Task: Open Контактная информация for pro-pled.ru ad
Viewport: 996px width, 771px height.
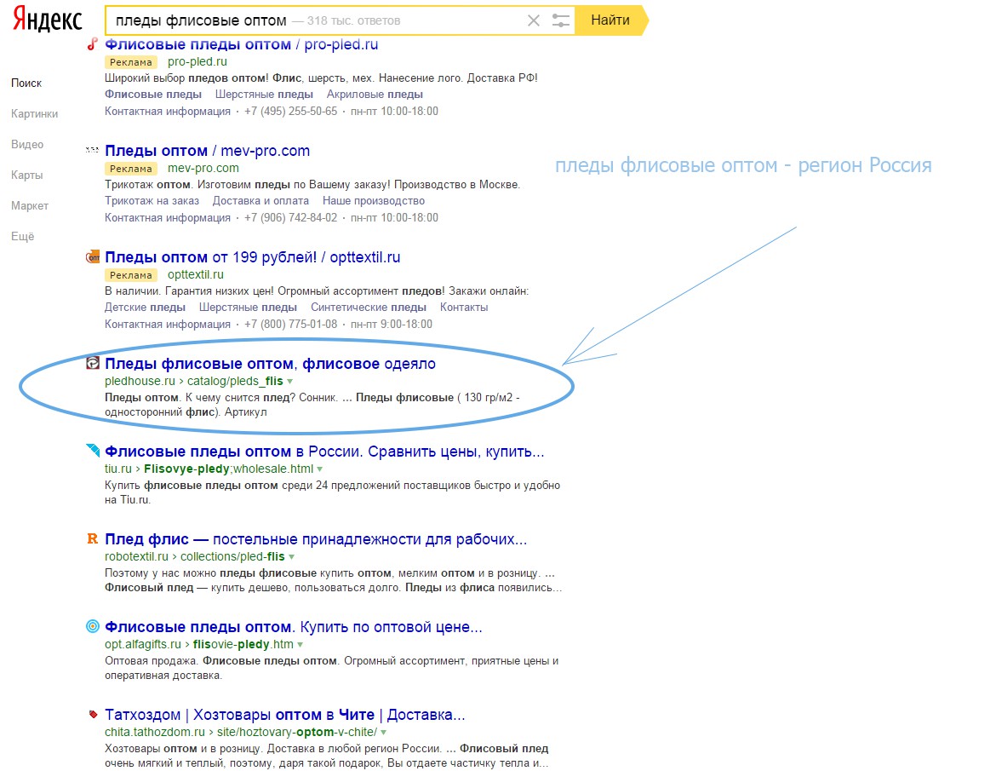Action: 168,112
